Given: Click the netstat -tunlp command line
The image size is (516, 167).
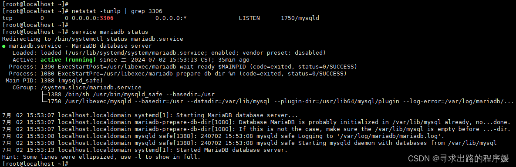Looking at the screenshot, I should coord(82,11).
